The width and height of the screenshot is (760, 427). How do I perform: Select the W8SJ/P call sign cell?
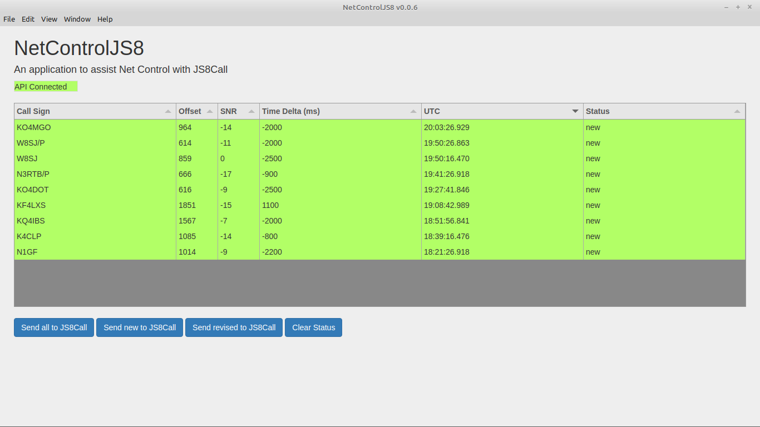click(x=95, y=143)
